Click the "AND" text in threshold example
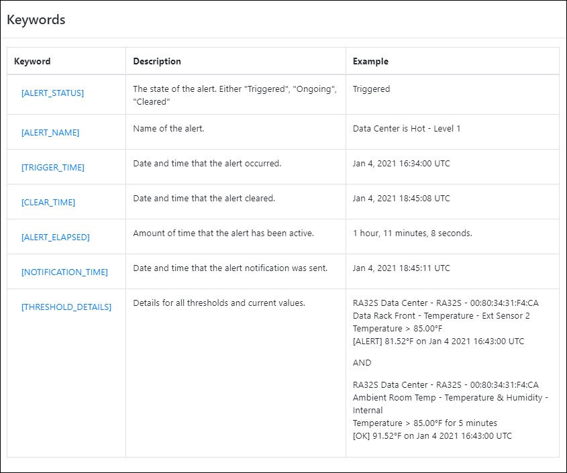The height and width of the screenshot is (473, 567). 362,363
